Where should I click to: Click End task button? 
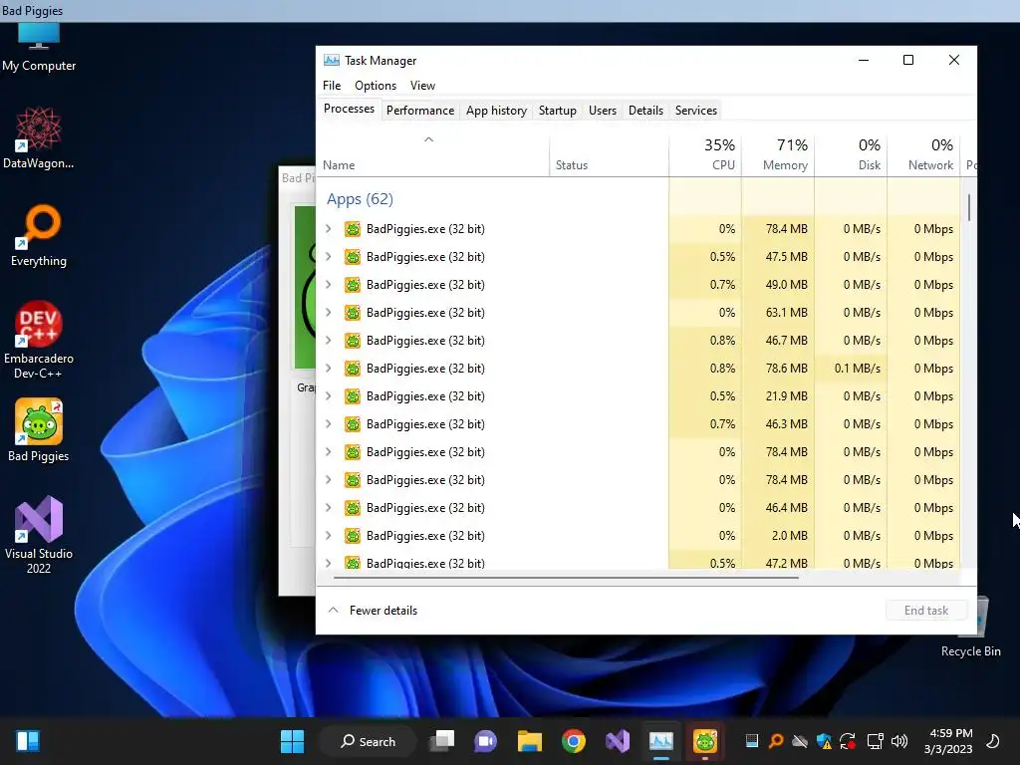click(926, 611)
